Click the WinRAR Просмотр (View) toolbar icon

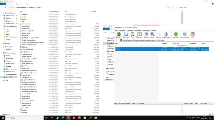pyautogui.click(x=139, y=35)
